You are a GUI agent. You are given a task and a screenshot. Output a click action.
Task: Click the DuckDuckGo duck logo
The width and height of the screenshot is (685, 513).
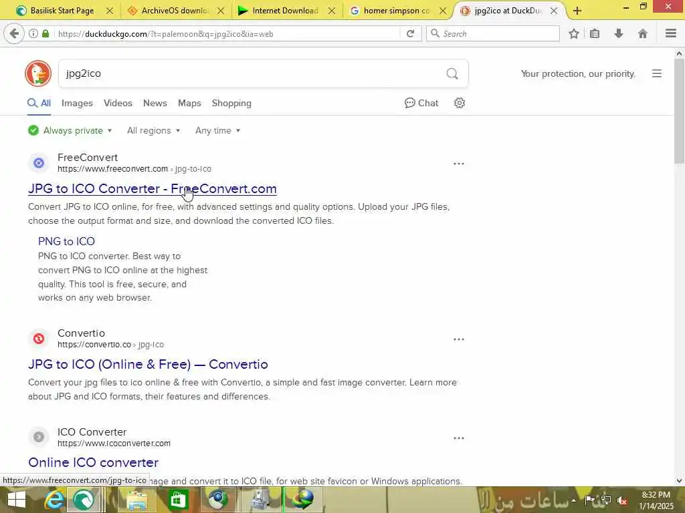[x=38, y=73]
